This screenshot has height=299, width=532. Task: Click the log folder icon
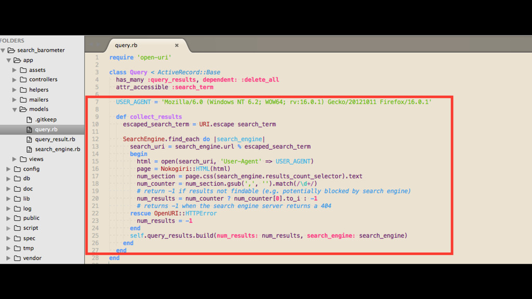17,209
